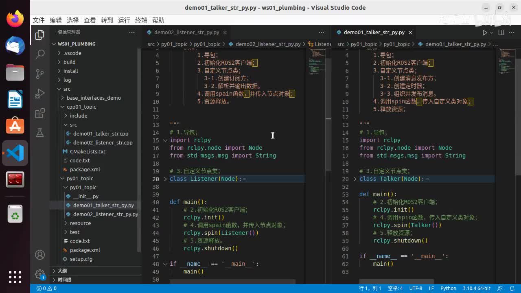521x293 pixels.
Task: Open Ubuntu Software from the dock
Action: 15,126
